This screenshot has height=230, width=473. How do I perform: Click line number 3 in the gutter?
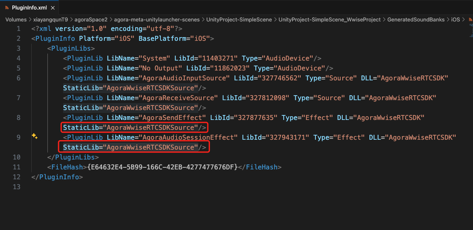coord(19,49)
